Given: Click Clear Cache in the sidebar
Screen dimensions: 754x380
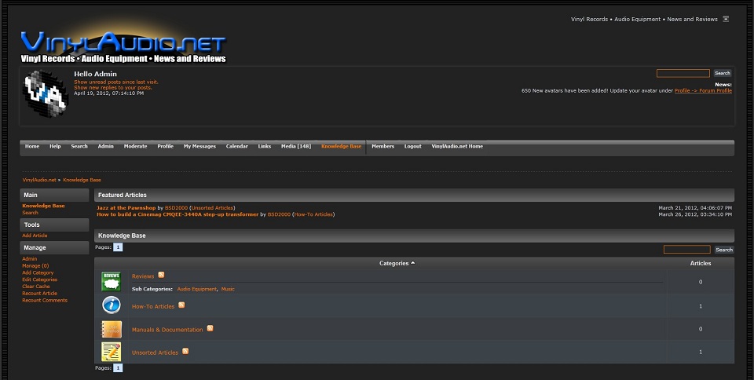Looking at the screenshot, I should click(35, 287).
